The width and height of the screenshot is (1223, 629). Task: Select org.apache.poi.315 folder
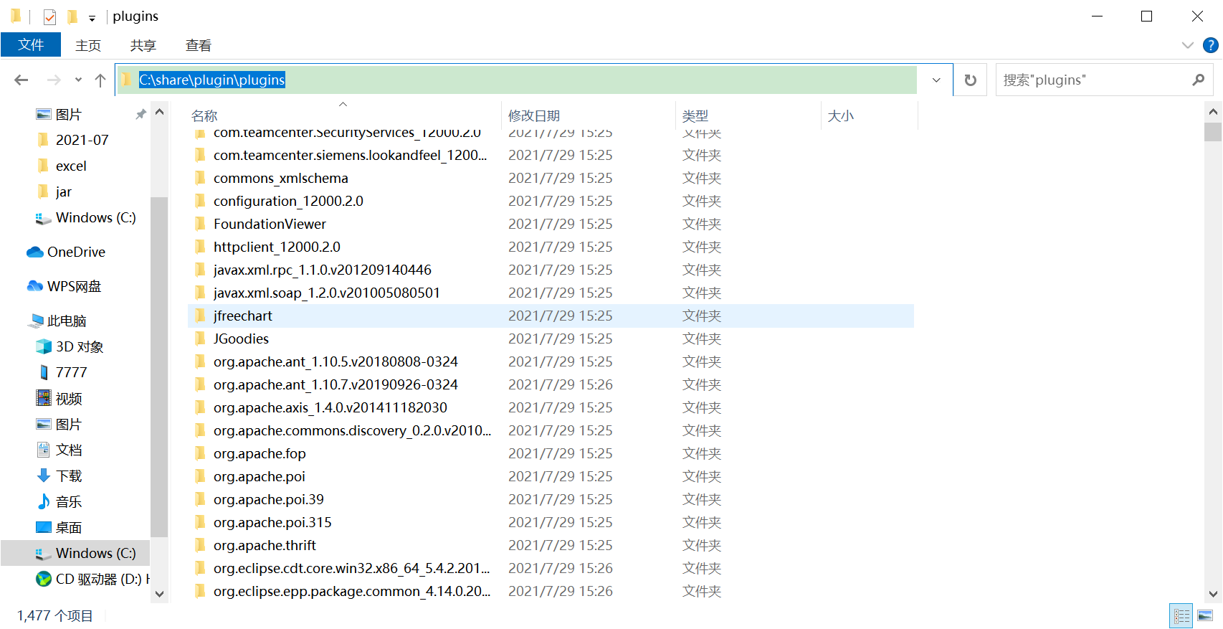[x=272, y=522]
